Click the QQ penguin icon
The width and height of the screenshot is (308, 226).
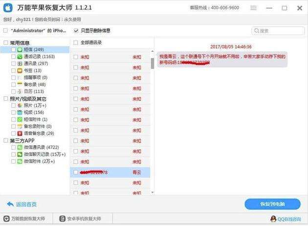point(273,219)
